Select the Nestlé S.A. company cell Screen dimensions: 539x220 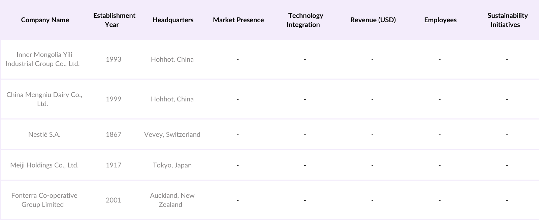pyautogui.click(x=44, y=134)
